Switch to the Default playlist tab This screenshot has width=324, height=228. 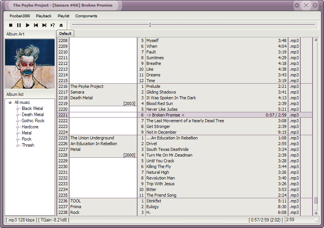coord(65,34)
